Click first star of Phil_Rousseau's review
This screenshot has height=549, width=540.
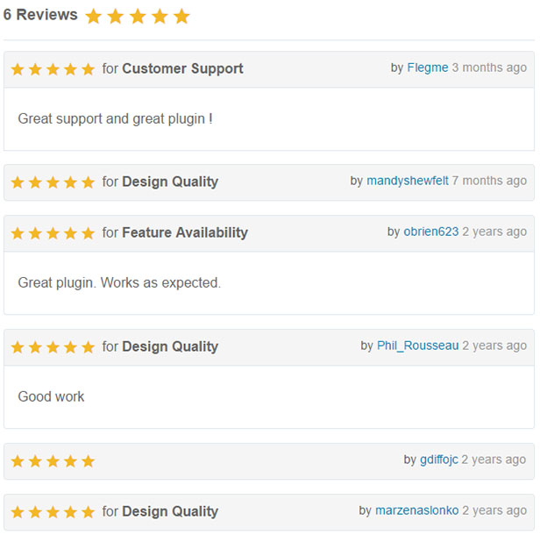click(18, 347)
